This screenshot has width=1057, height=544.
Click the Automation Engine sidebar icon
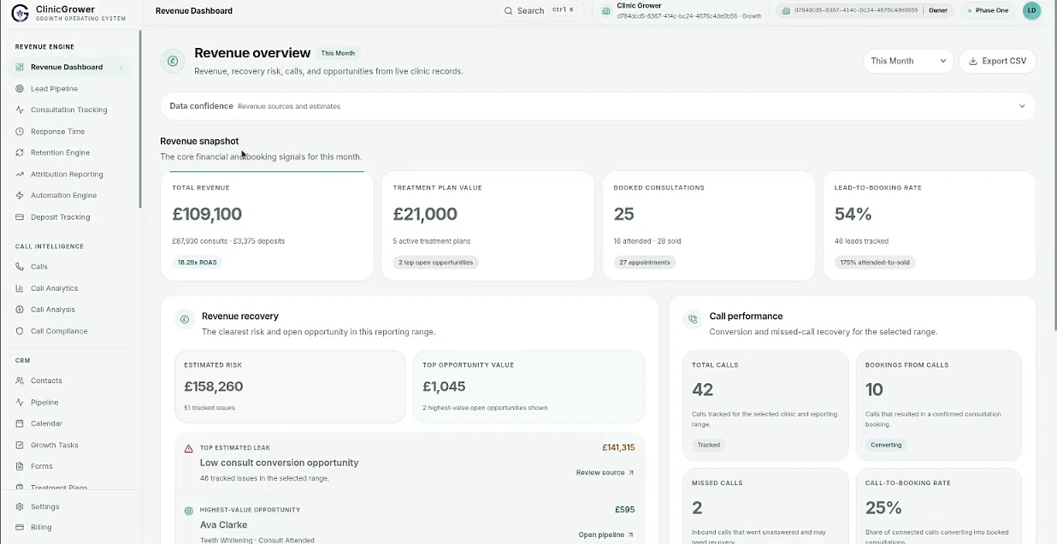point(21,195)
